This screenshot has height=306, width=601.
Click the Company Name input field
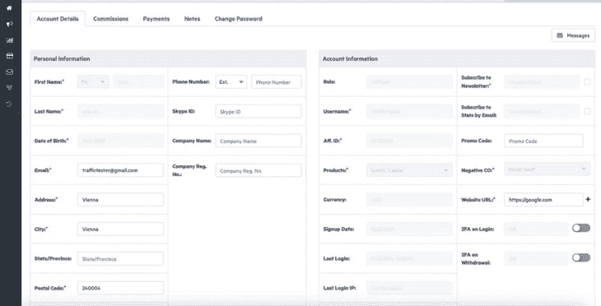tap(259, 141)
